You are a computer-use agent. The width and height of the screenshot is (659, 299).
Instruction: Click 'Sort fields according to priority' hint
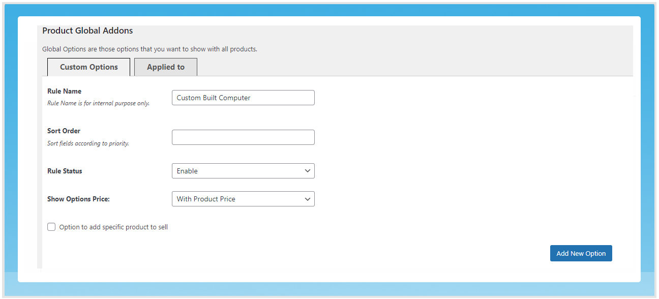[x=88, y=143]
